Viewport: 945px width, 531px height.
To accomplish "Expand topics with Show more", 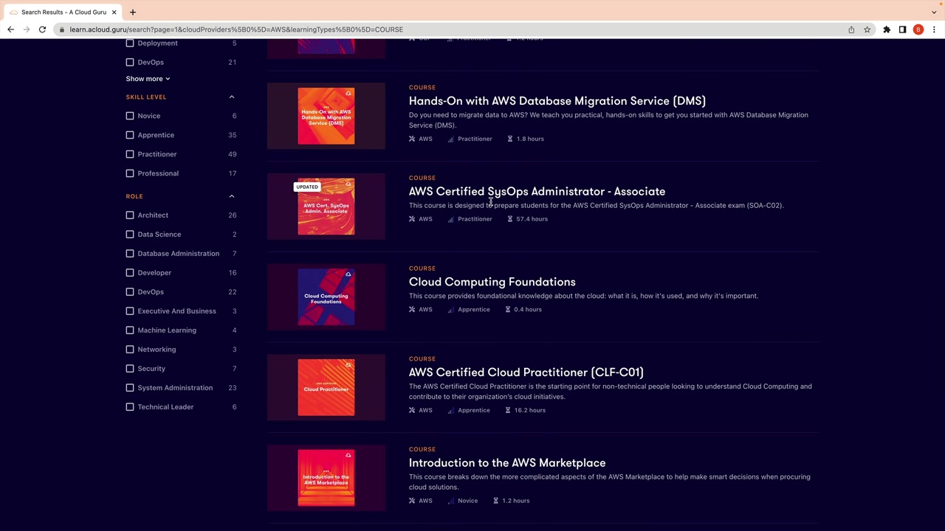I will [148, 79].
